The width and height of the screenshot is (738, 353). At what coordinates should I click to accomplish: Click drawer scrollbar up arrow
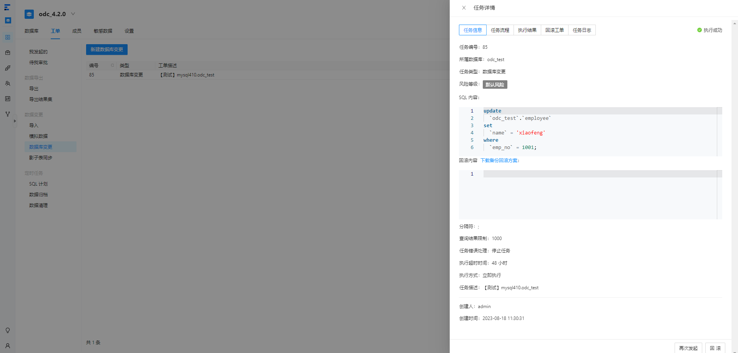[735, 23]
